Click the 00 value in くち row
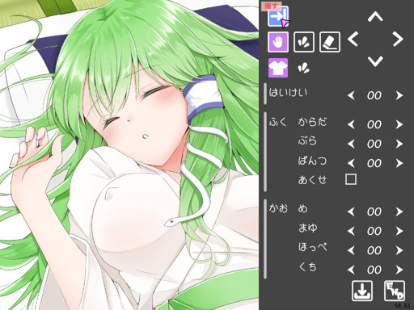Viewport: 414px width, 310px height. pos(374,270)
